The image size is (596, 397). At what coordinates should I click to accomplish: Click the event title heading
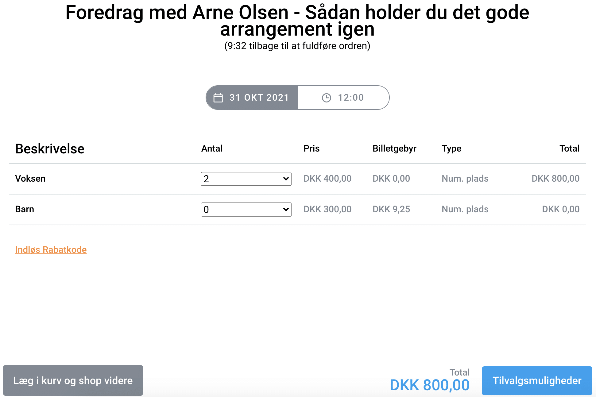click(297, 21)
